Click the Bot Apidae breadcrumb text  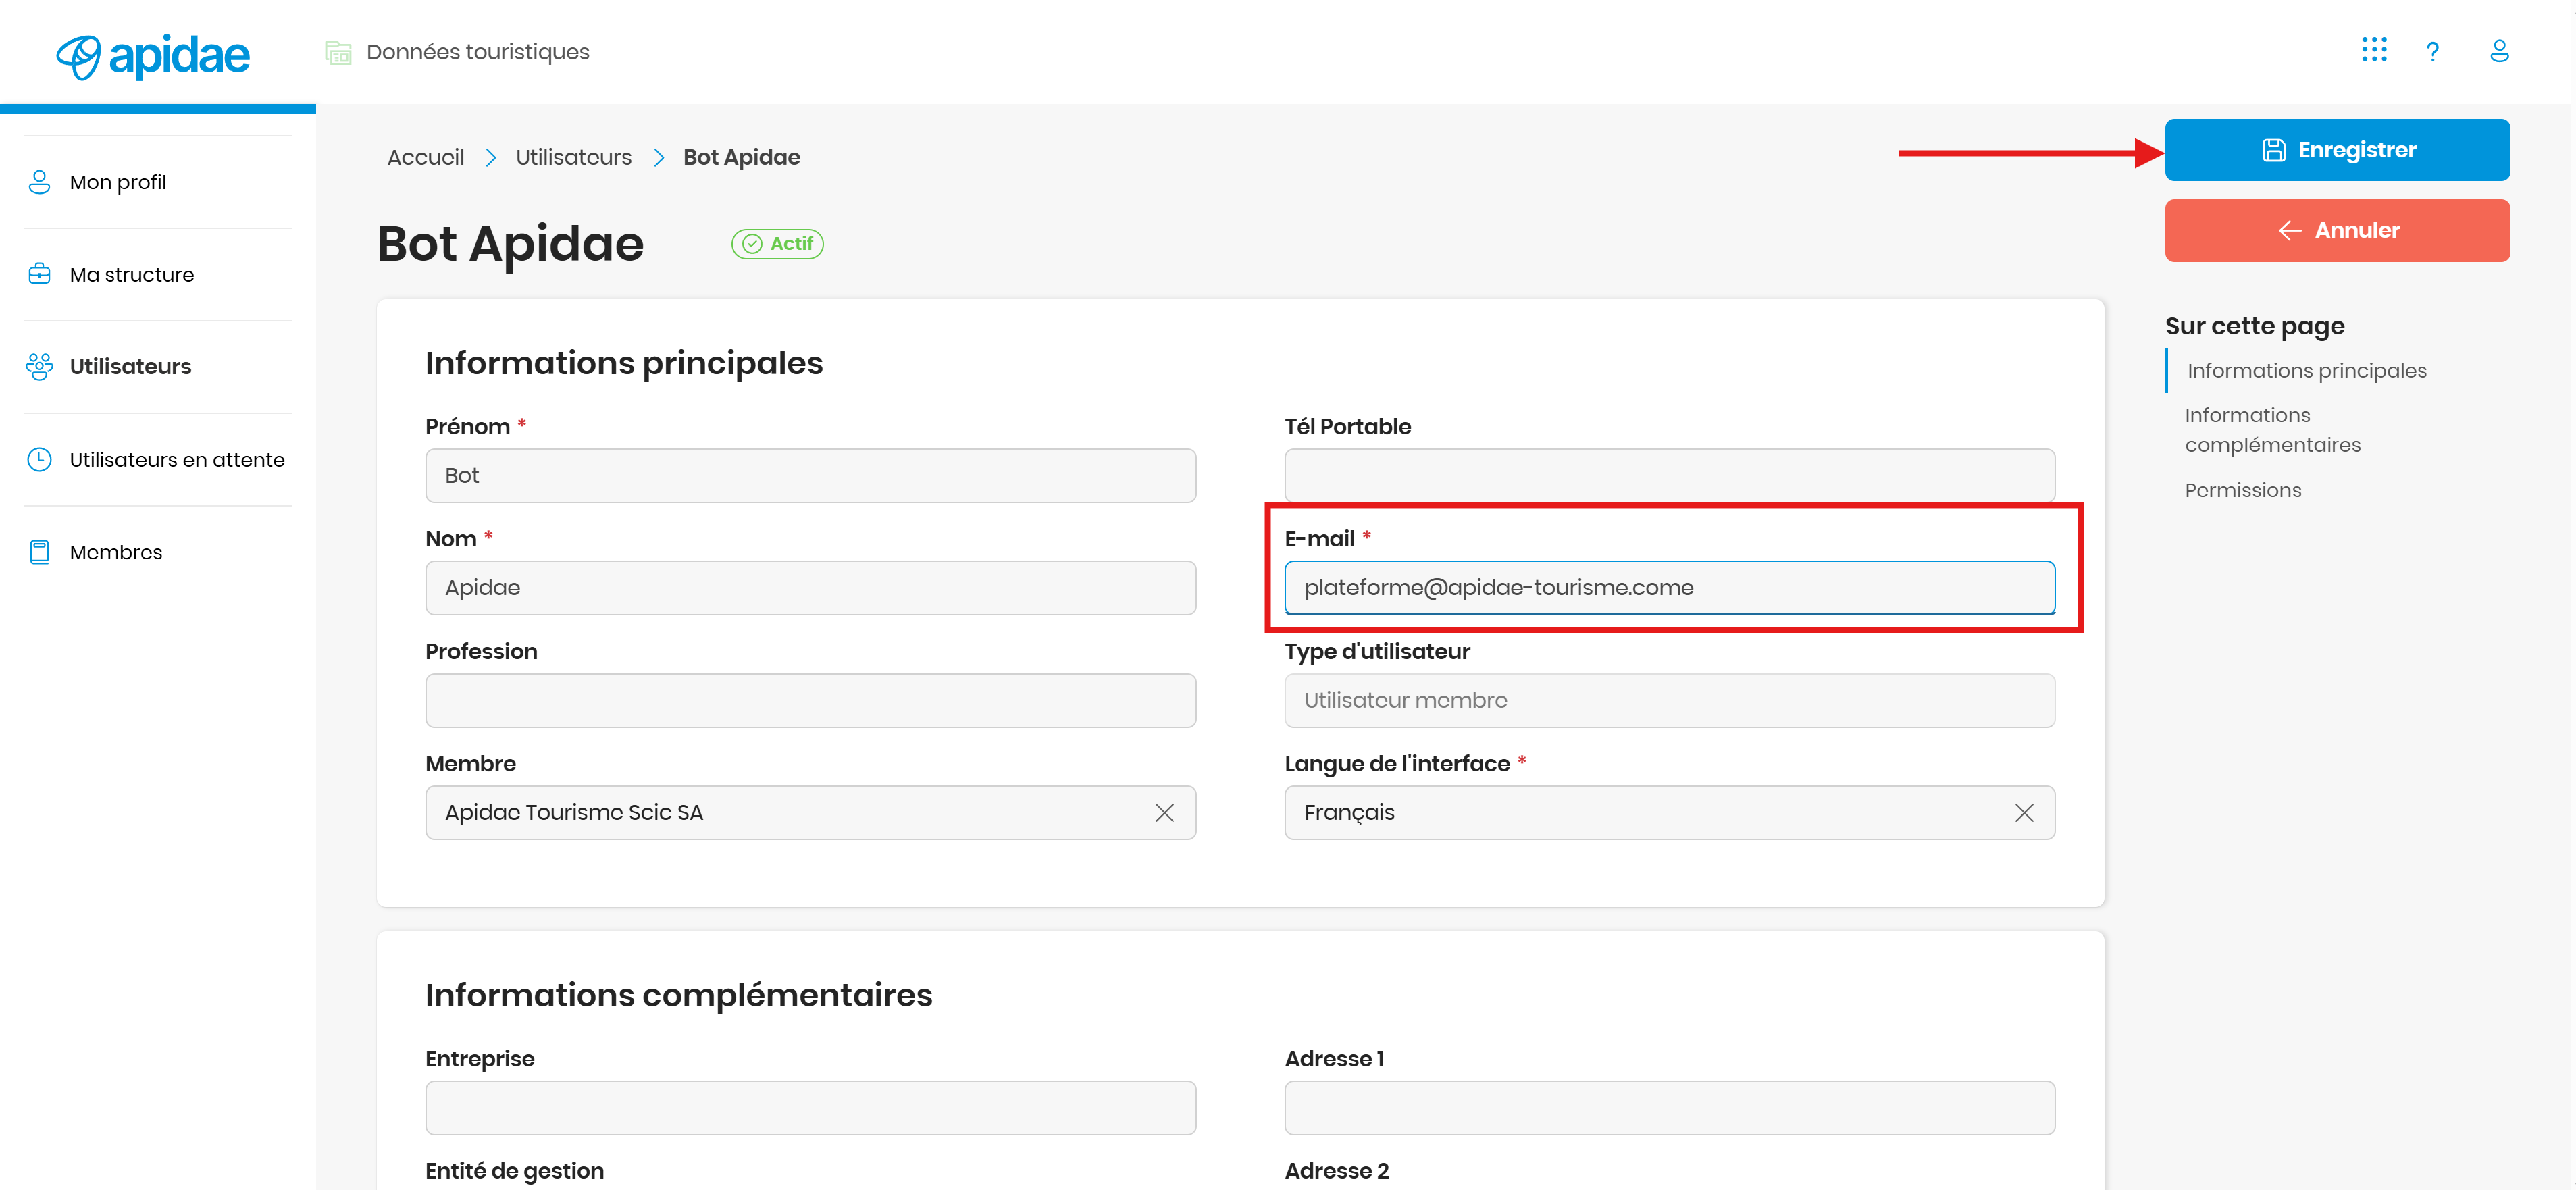(x=742, y=157)
